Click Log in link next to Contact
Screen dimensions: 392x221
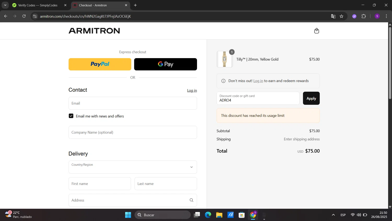coord(192,90)
